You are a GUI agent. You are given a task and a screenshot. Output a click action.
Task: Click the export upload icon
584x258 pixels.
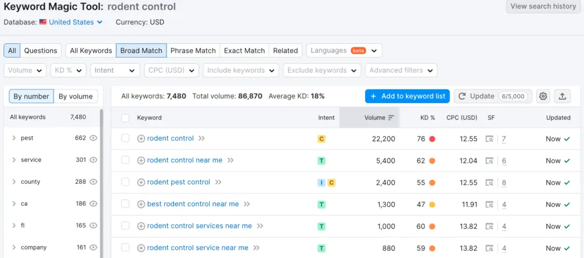pos(562,96)
